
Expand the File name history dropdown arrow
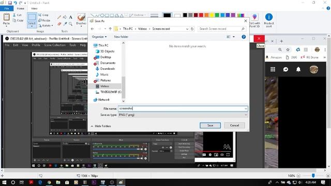pos(246,109)
